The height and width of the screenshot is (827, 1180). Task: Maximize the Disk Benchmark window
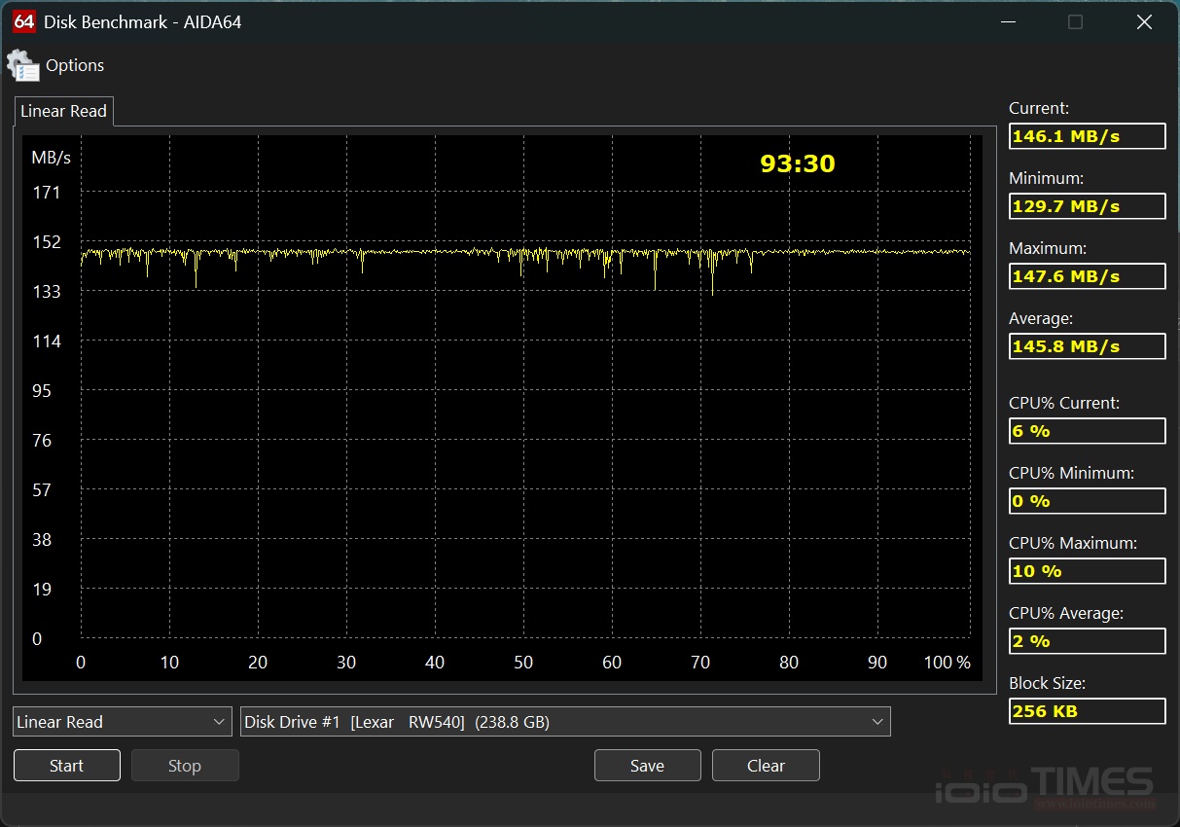(x=1075, y=21)
